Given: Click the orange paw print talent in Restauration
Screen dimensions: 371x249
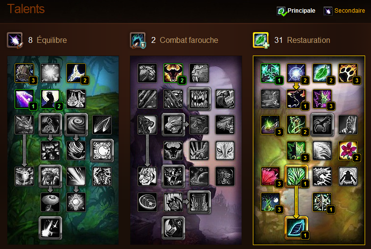Looking at the screenshot, I should point(348,73).
